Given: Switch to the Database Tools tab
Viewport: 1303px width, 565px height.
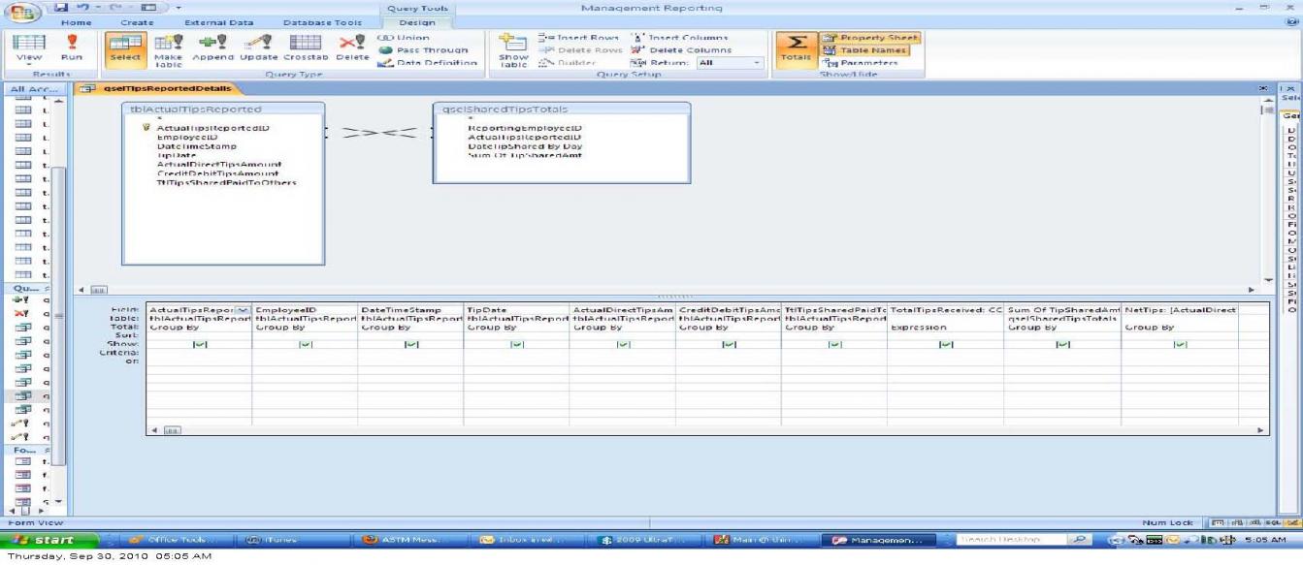Looking at the screenshot, I should coord(322,22).
